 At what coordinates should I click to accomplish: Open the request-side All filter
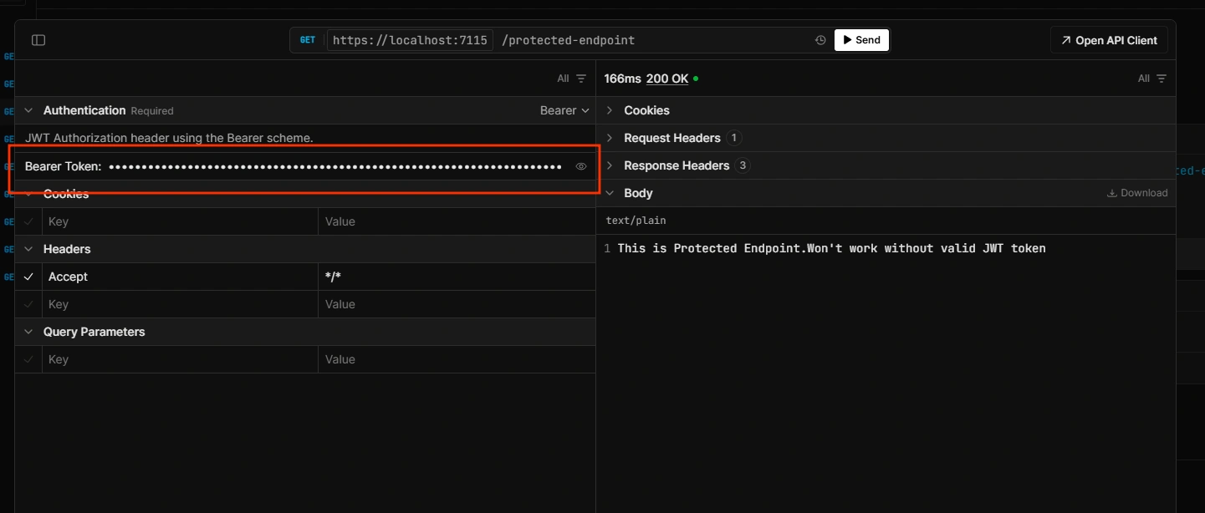571,79
